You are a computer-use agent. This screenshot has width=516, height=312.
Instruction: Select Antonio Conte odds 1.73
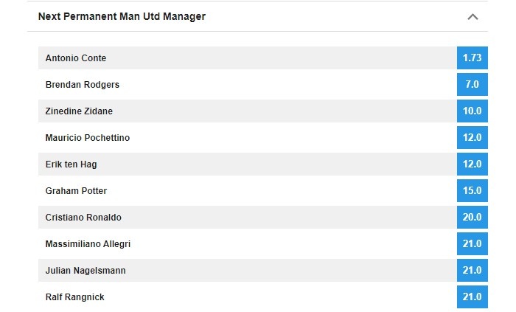click(473, 58)
